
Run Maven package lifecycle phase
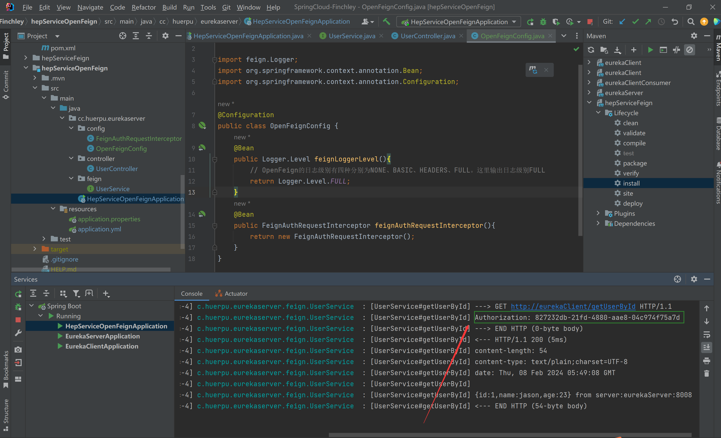(635, 163)
